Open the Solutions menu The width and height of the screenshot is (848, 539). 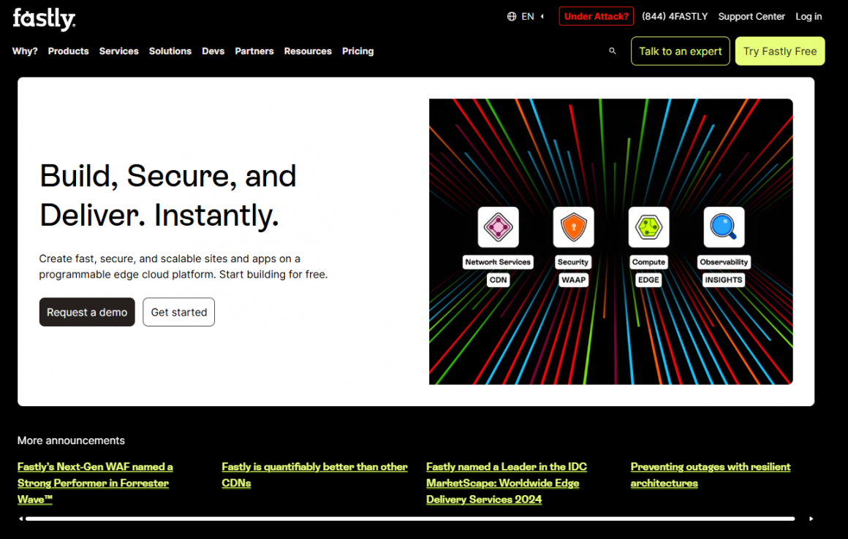tap(170, 51)
